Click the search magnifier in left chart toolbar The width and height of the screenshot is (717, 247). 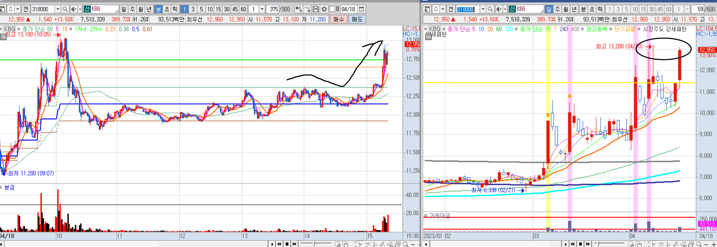65,9
